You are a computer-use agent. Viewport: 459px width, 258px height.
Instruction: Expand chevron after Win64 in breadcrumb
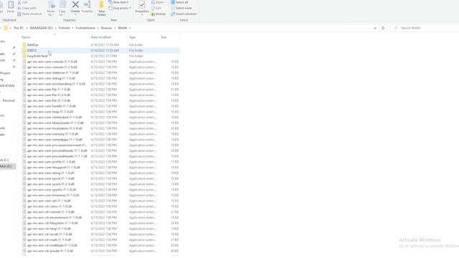130,28
